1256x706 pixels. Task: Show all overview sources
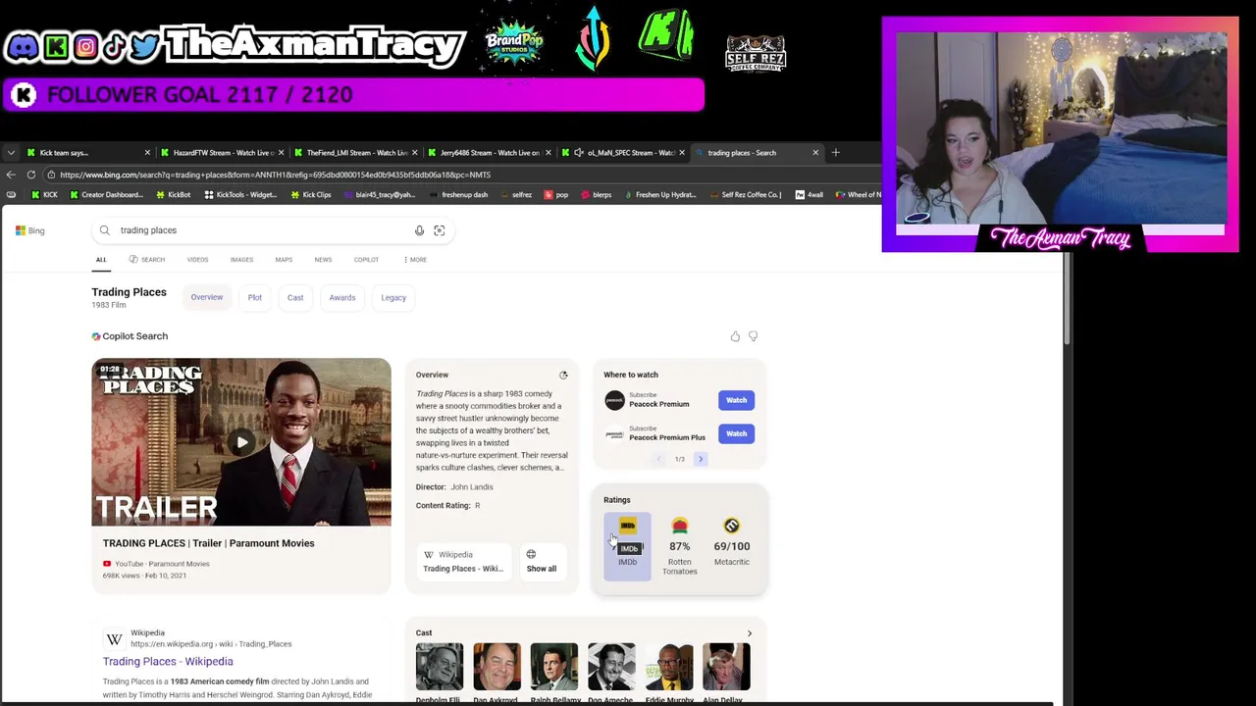pyautogui.click(x=542, y=561)
